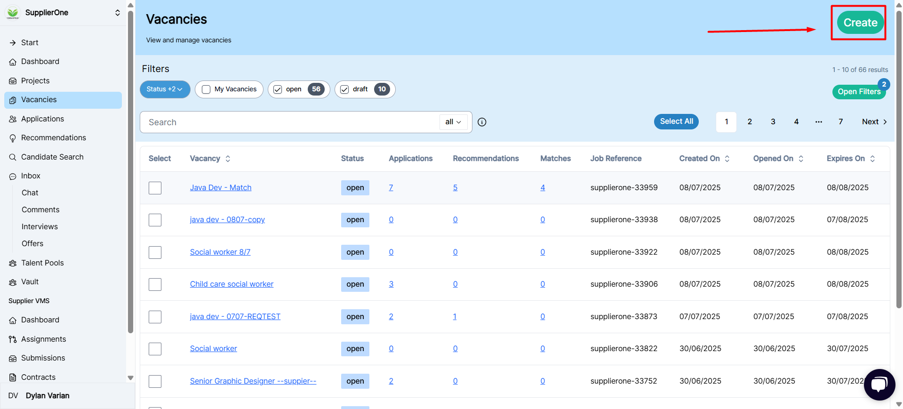903x409 pixels.
Task: Click the Create vacancy button
Action: coord(860,23)
